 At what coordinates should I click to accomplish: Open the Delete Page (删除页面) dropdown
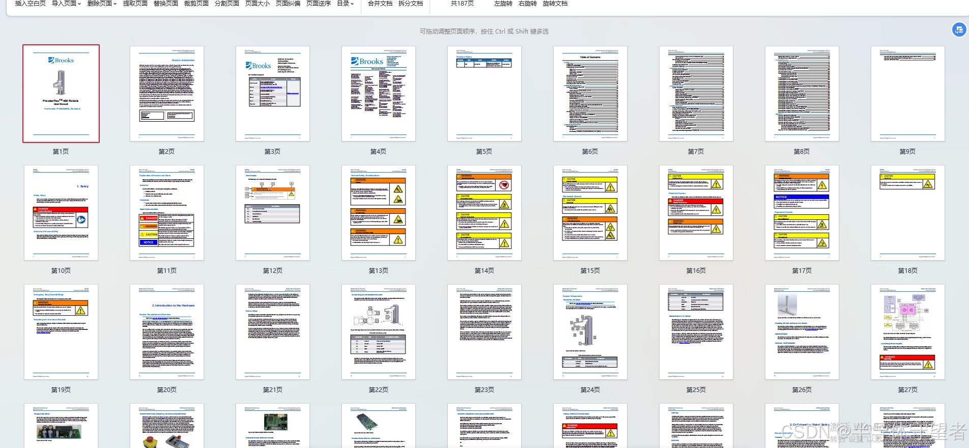pos(102,4)
